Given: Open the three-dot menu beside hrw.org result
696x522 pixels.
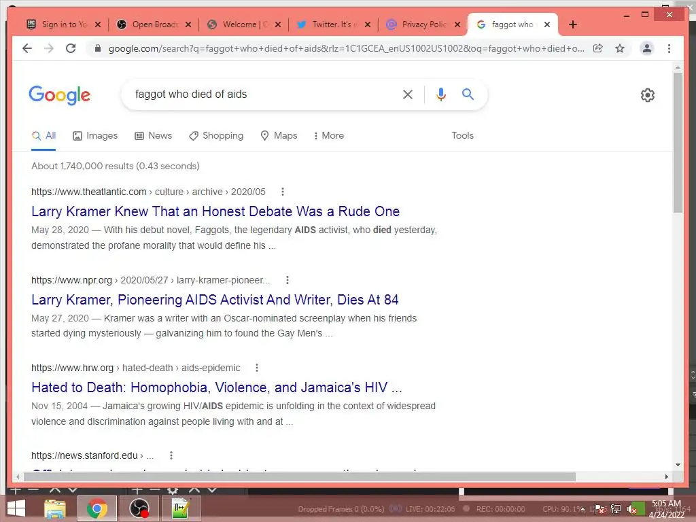Looking at the screenshot, I should pos(256,368).
